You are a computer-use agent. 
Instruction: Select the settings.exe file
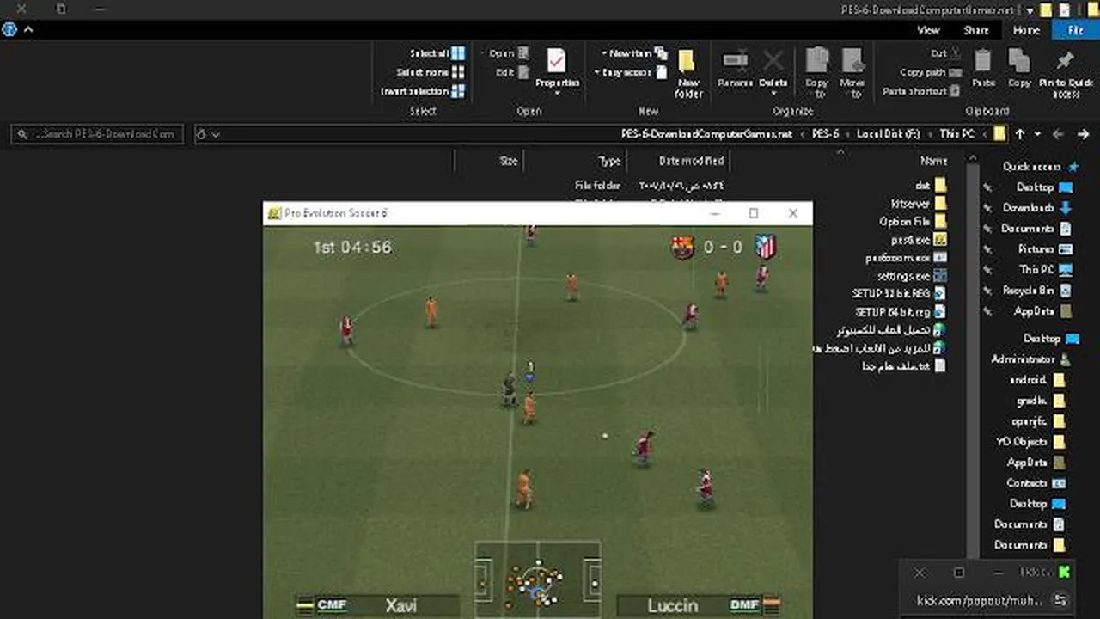pos(912,276)
